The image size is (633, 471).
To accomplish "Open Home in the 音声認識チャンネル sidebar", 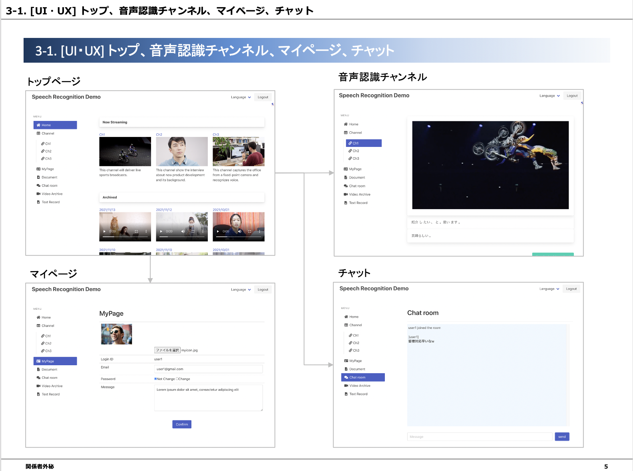I will pos(351,124).
